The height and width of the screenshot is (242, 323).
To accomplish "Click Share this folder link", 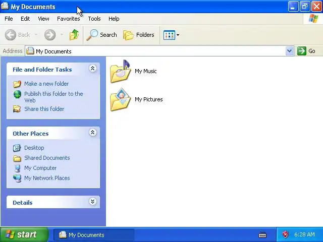I will 44,109.
